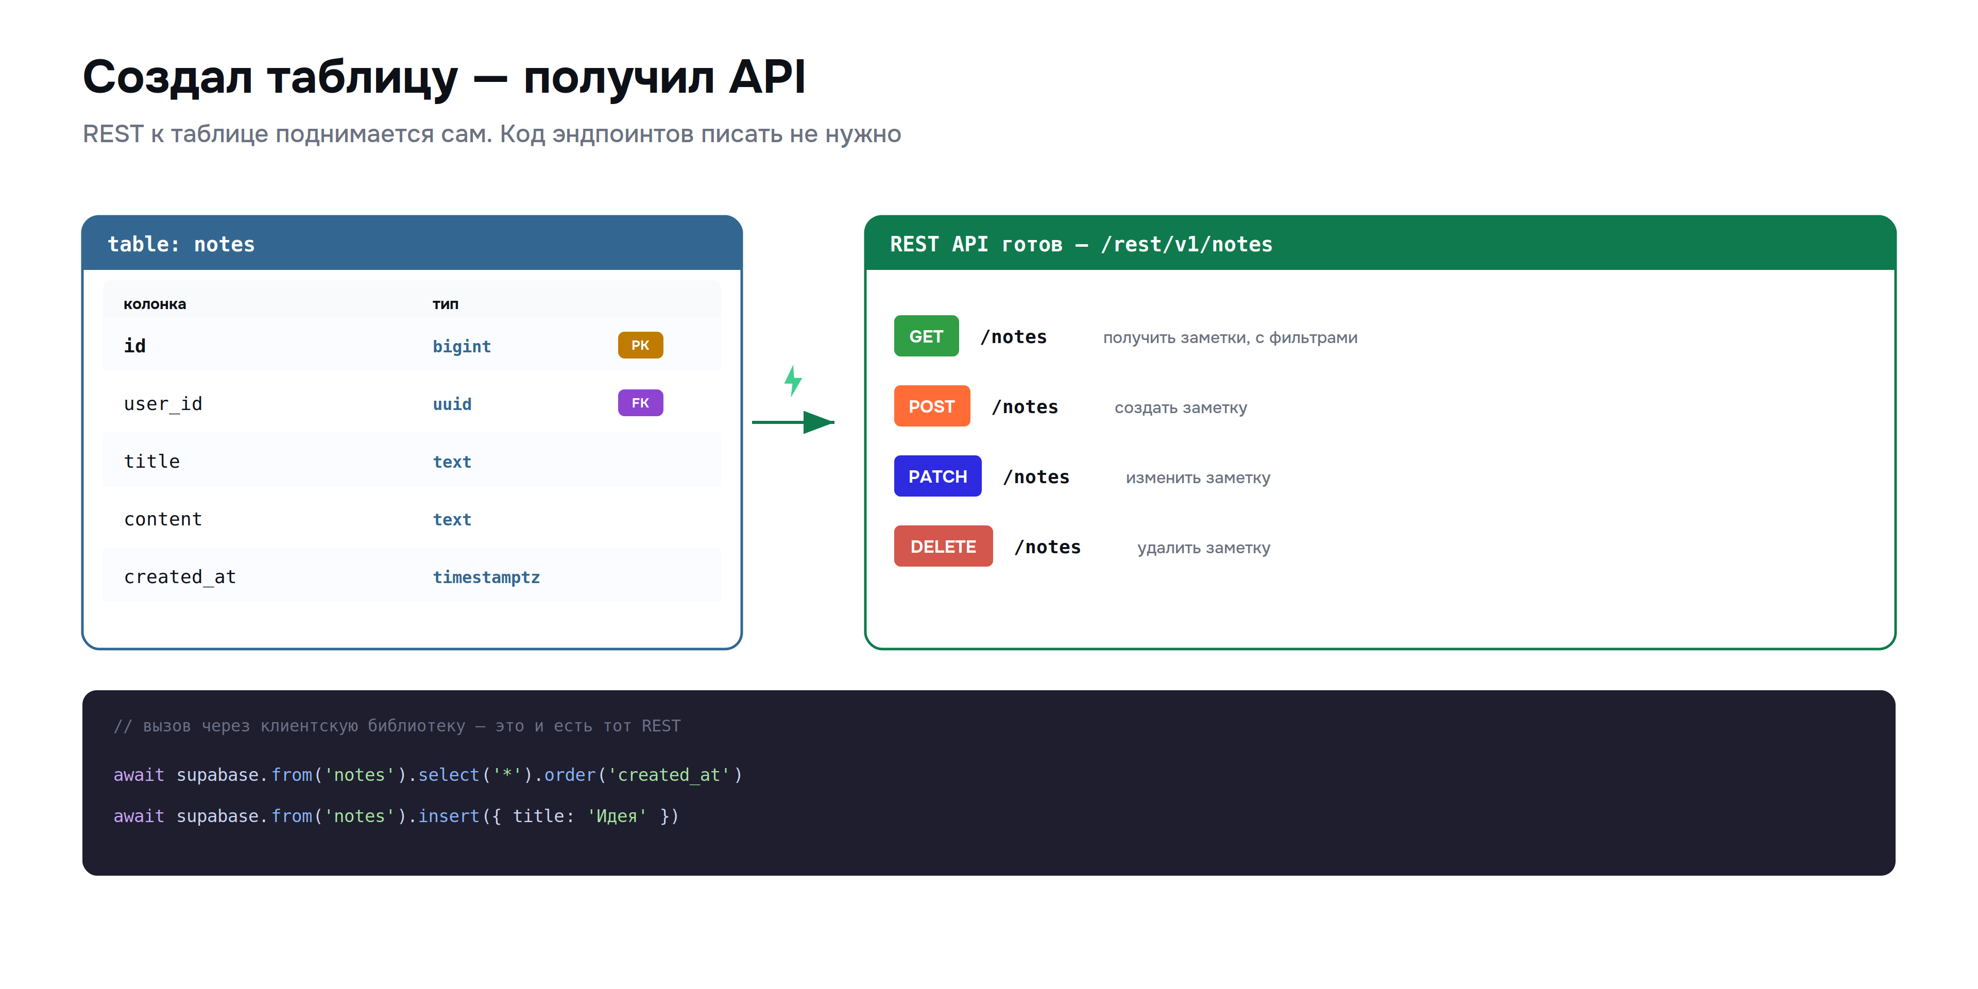Click the 'bigint' type value
The width and height of the screenshot is (1978, 989).
coord(462,346)
